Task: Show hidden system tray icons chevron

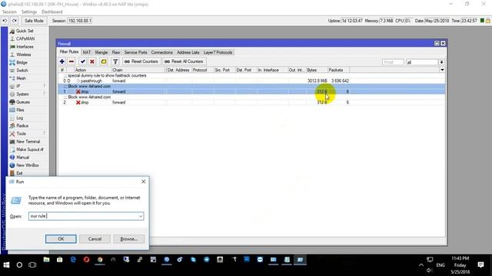Action: point(421,265)
